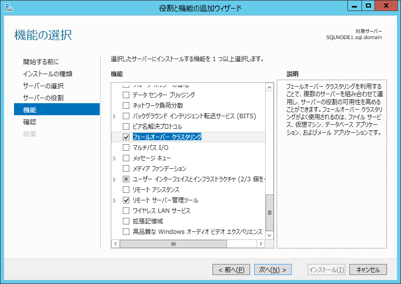Go to サーバーの役割 step in sidebar

(43, 98)
